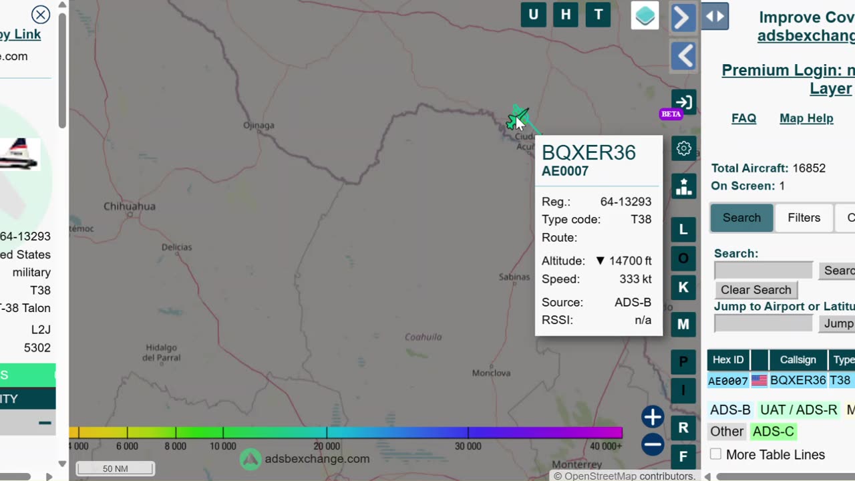
Task: Zoom out with the minus button
Action: 653,444
